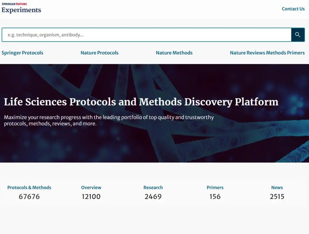Click the 156 primers count

coord(215,197)
